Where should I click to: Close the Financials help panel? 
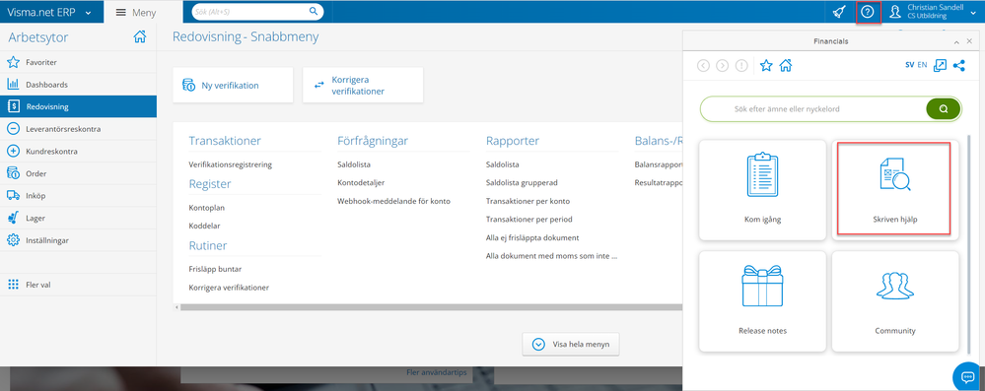point(970,41)
